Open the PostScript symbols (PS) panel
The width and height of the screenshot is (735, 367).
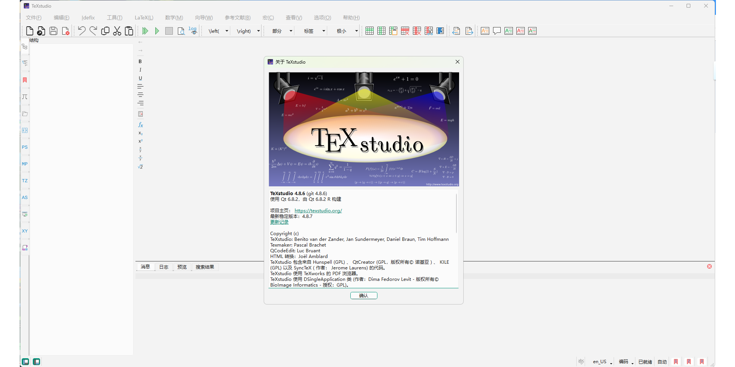[24, 147]
